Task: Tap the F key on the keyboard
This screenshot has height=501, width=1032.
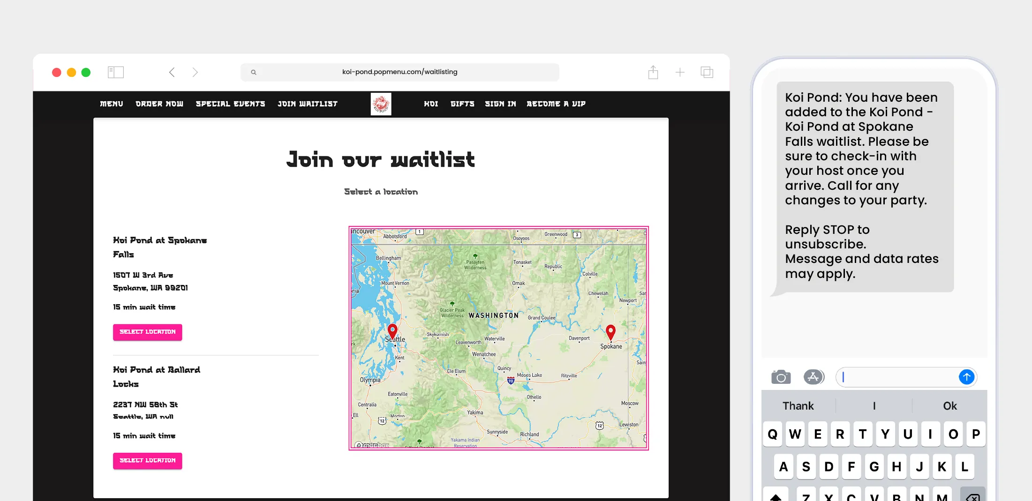Action: pos(851,467)
